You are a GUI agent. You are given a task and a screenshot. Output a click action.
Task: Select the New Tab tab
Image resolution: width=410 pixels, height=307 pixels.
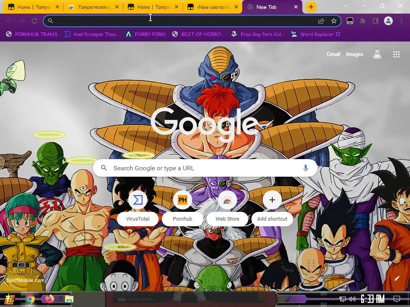click(x=272, y=7)
